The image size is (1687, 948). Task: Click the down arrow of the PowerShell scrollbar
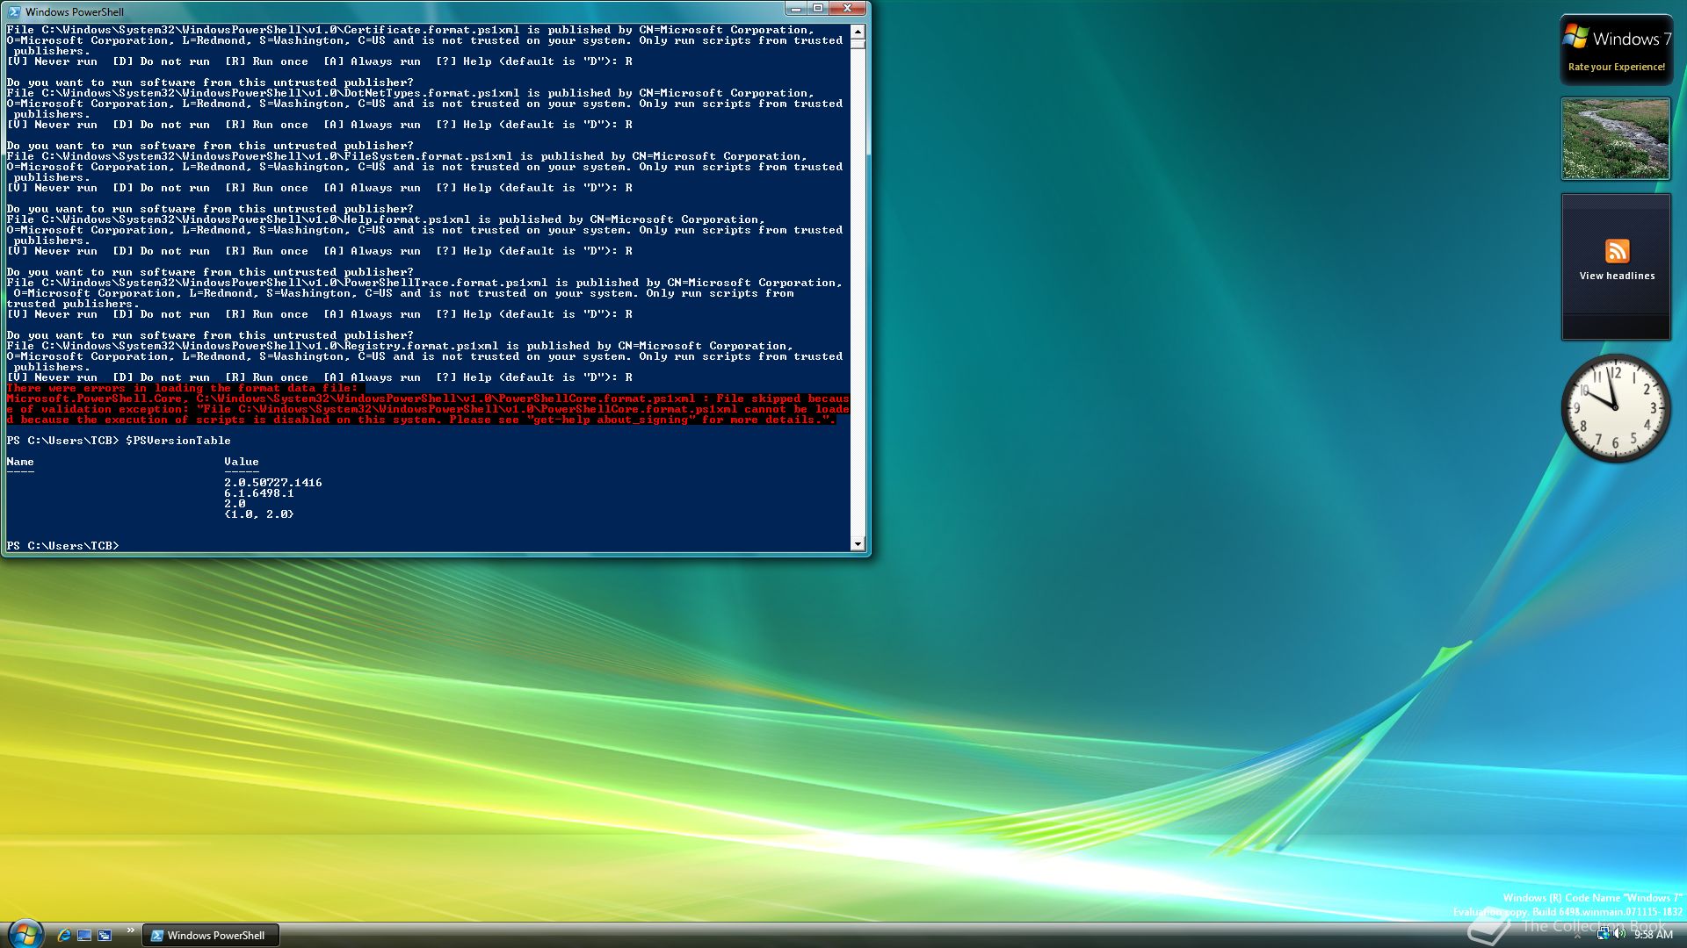click(x=858, y=544)
